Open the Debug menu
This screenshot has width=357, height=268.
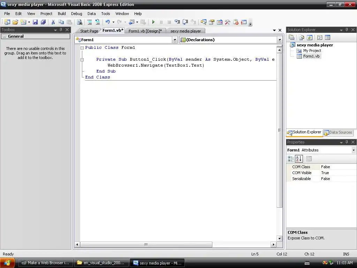(76, 14)
